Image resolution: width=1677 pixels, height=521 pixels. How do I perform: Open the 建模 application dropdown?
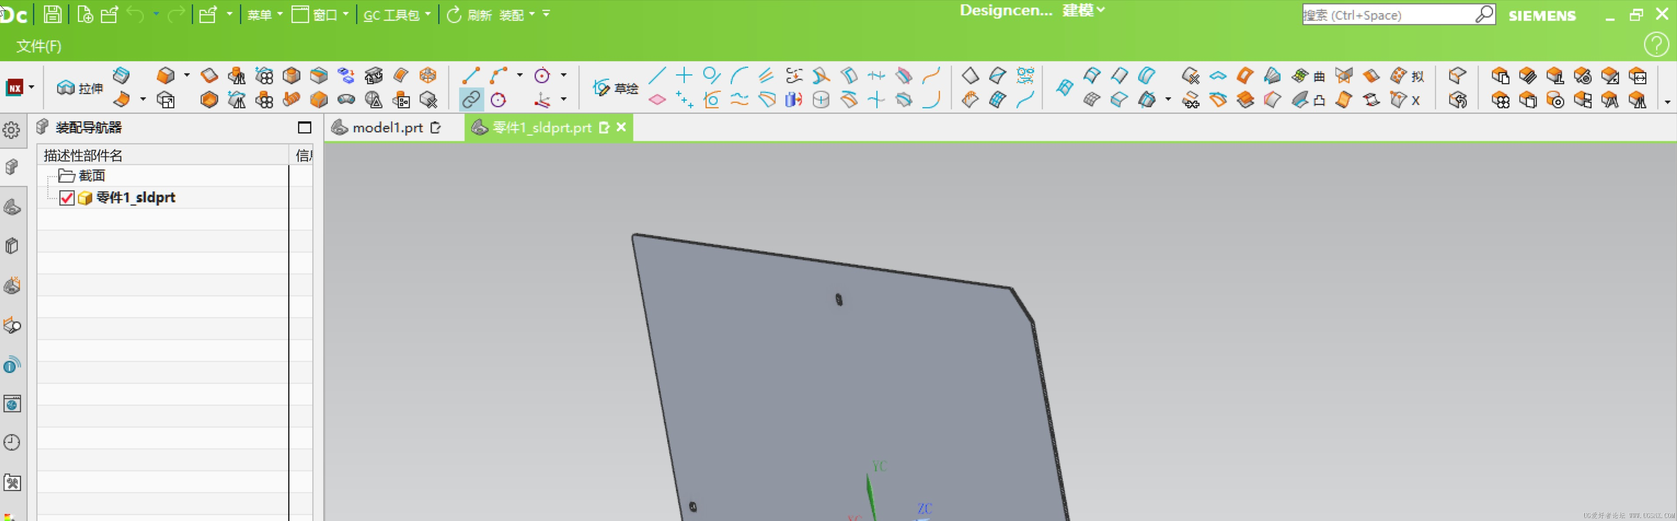click(1083, 10)
